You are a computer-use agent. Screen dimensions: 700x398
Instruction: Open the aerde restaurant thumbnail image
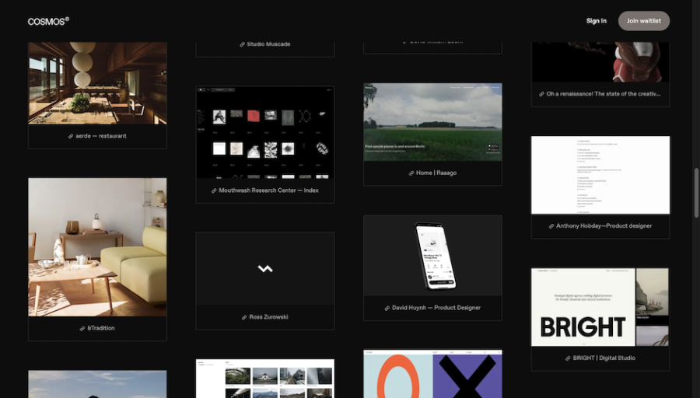point(97,83)
